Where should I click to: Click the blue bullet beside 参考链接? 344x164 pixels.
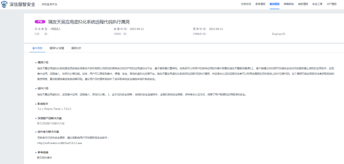coord(36,153)
